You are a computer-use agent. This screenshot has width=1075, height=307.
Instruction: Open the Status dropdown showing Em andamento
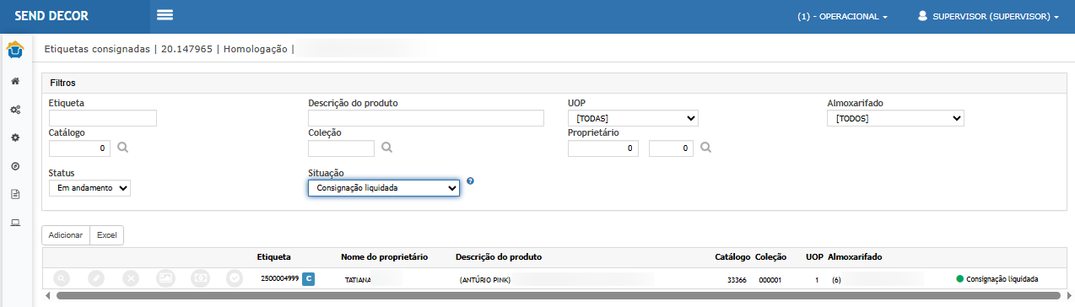coord(89,188)
